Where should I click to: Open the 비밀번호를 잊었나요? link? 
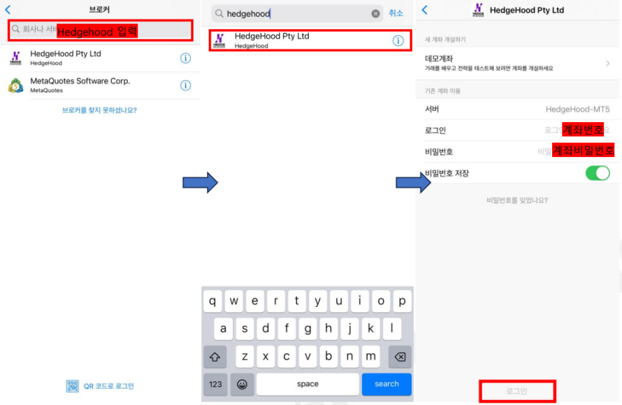tap(517, 200)
